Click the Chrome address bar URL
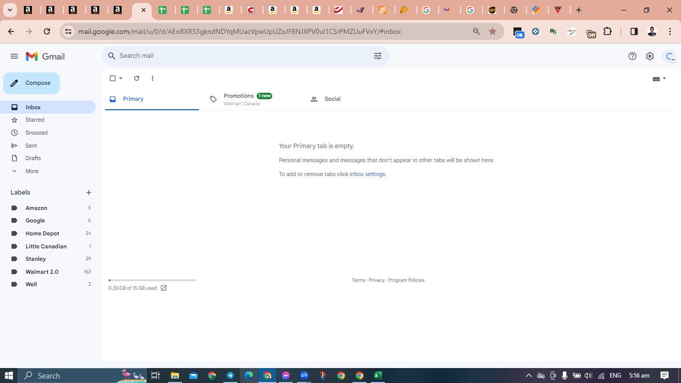This screenshot has height=383, width=681. [x=239, y=31]
